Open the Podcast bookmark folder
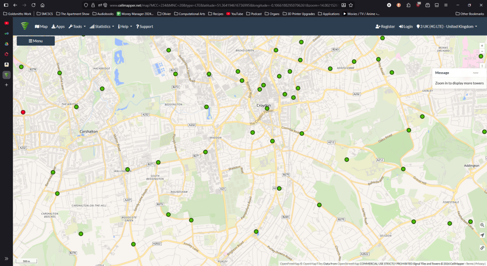 click(254, 14)
